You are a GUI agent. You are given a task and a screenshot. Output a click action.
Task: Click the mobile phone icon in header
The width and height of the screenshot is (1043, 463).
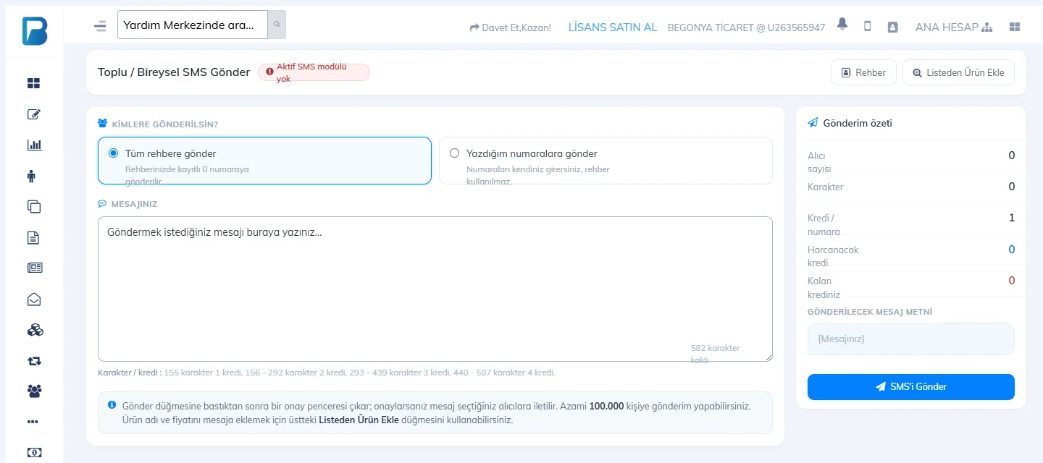click(867, 26)
